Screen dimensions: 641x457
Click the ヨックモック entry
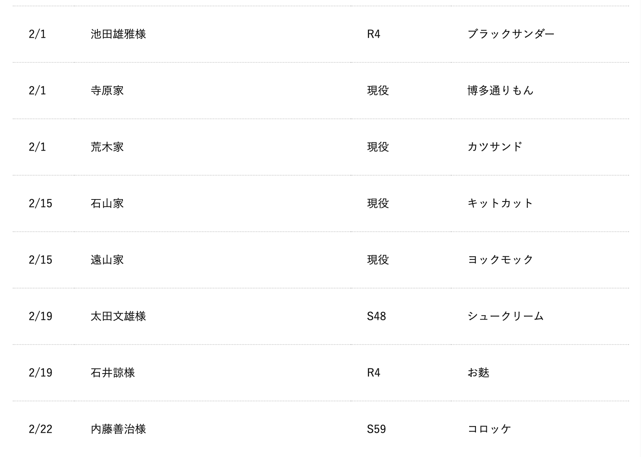[500, 260]
